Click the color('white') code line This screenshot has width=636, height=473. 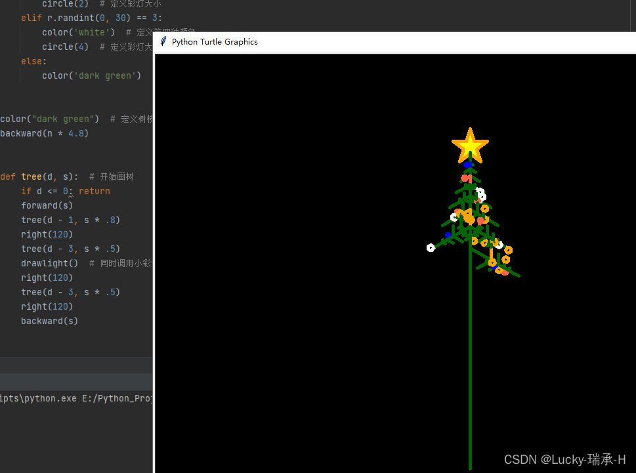click(78, 32)
